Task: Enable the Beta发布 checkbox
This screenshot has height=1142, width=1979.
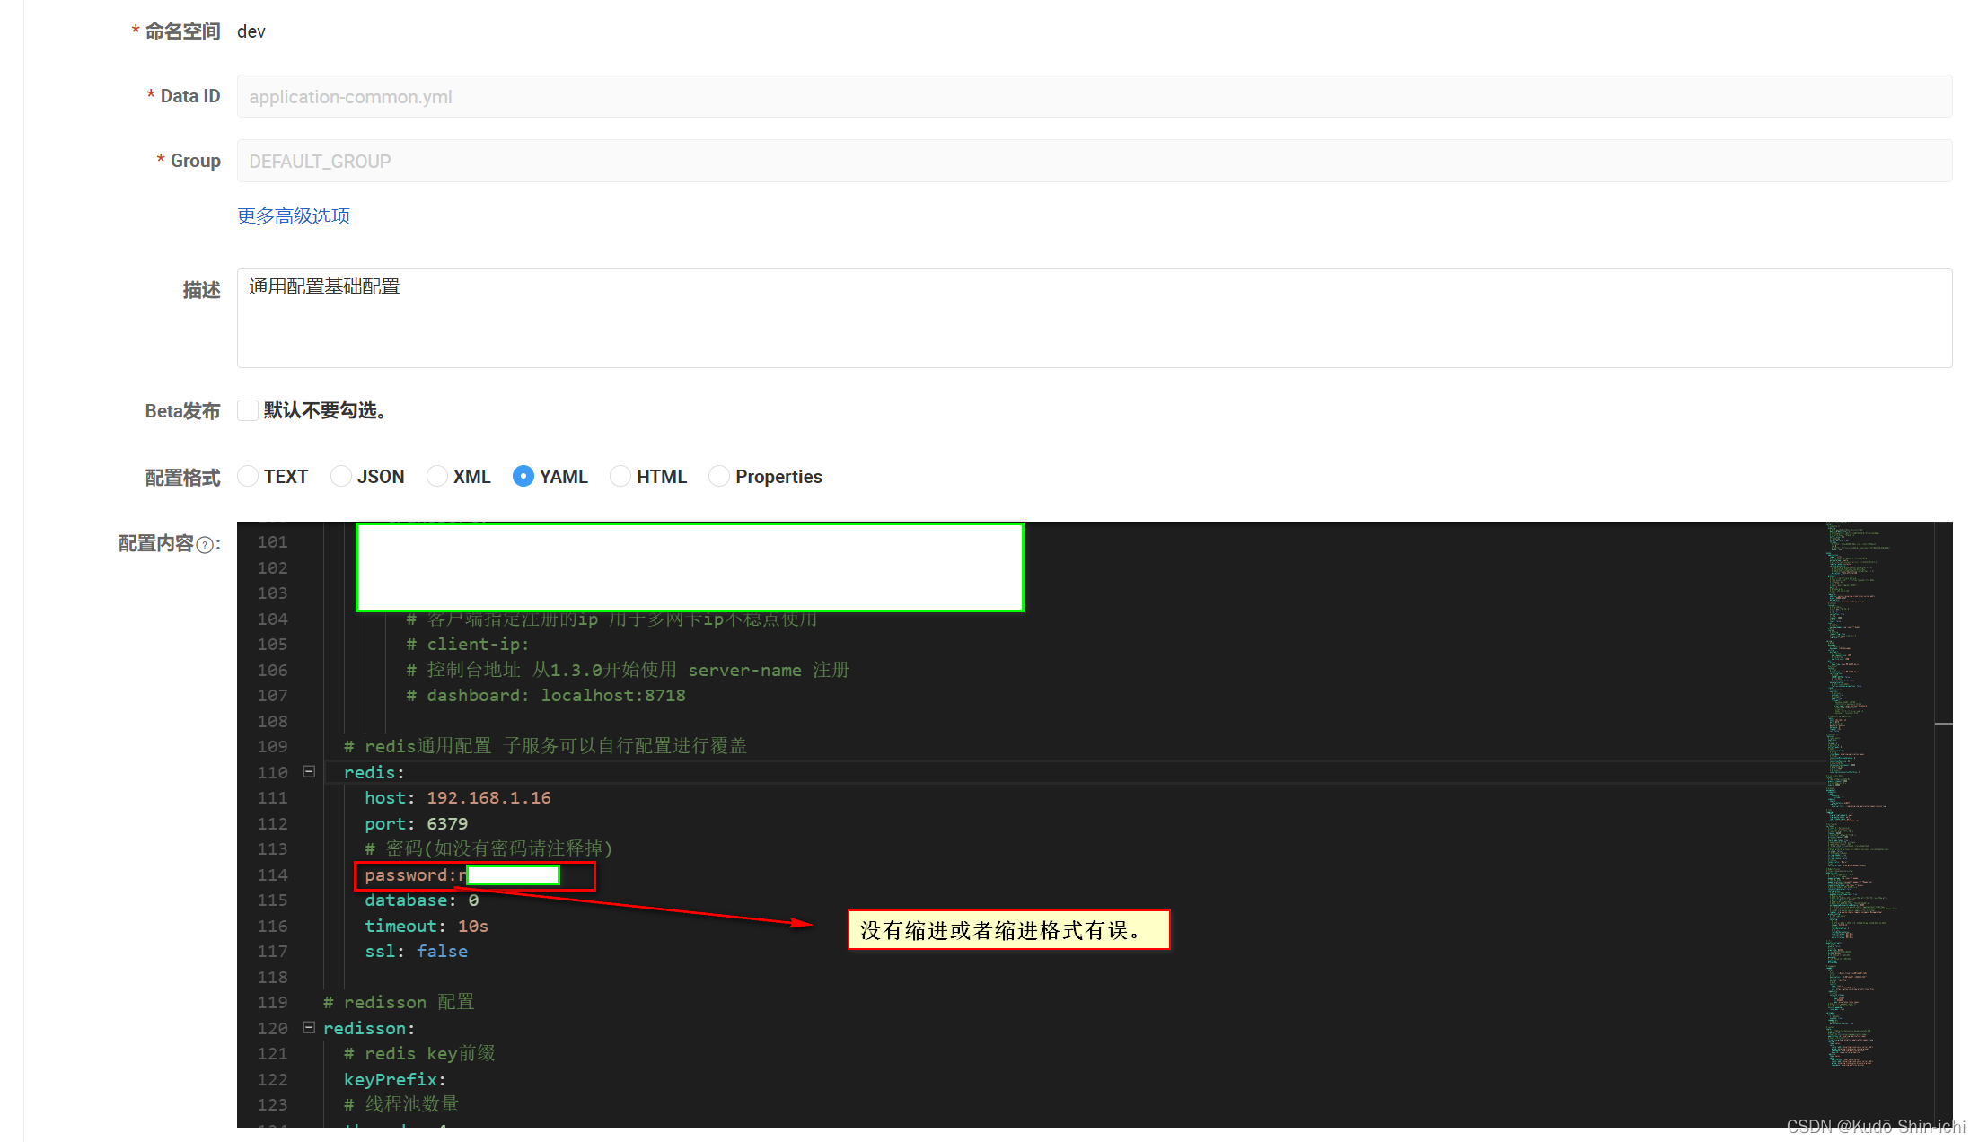Action: (x=248, y=409)
